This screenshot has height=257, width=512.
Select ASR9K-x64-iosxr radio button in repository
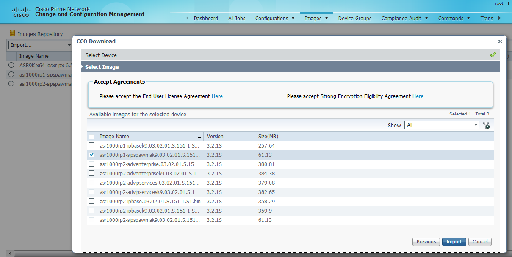point(11,65)
